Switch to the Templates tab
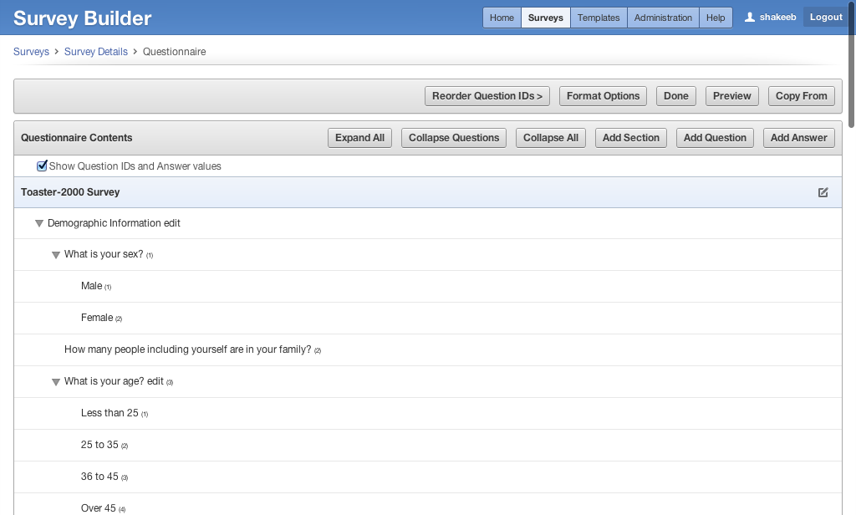The image size is (856, 515). [x=599, y=18]
